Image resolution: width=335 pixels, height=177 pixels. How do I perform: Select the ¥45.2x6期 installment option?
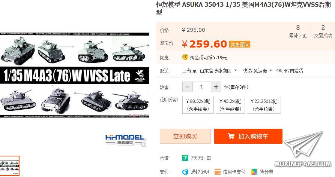click(x=230, y=105)
